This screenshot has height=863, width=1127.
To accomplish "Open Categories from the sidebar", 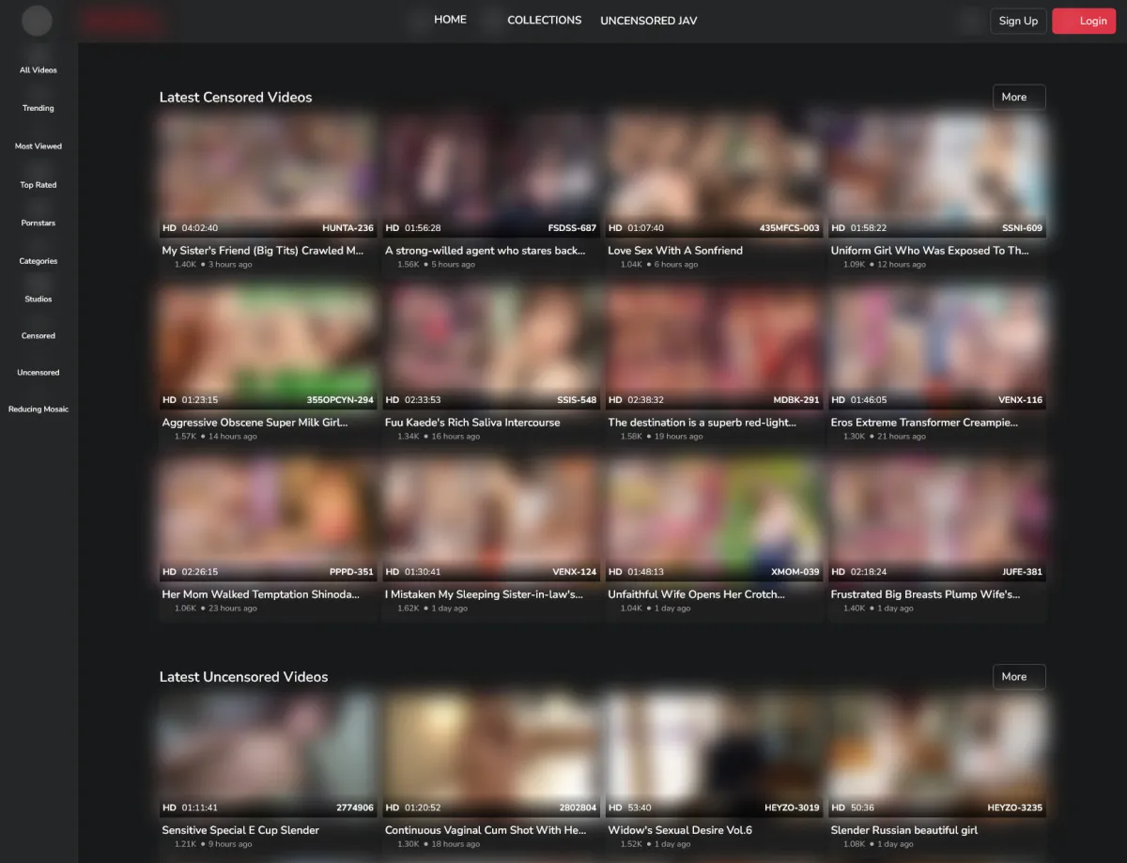I will click(39, 261).
